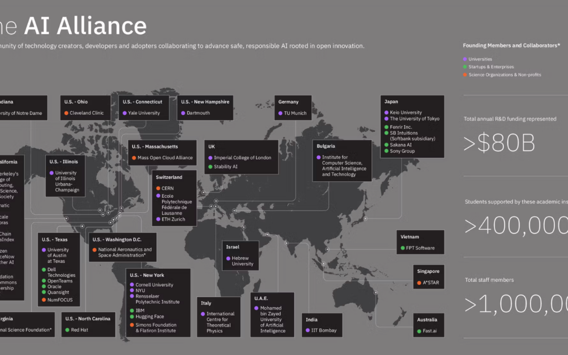Viewport: 568px width, 355px height.
Task: Click the "Total staff members" label
Action: pyautogui.click(x=490, y=280)
